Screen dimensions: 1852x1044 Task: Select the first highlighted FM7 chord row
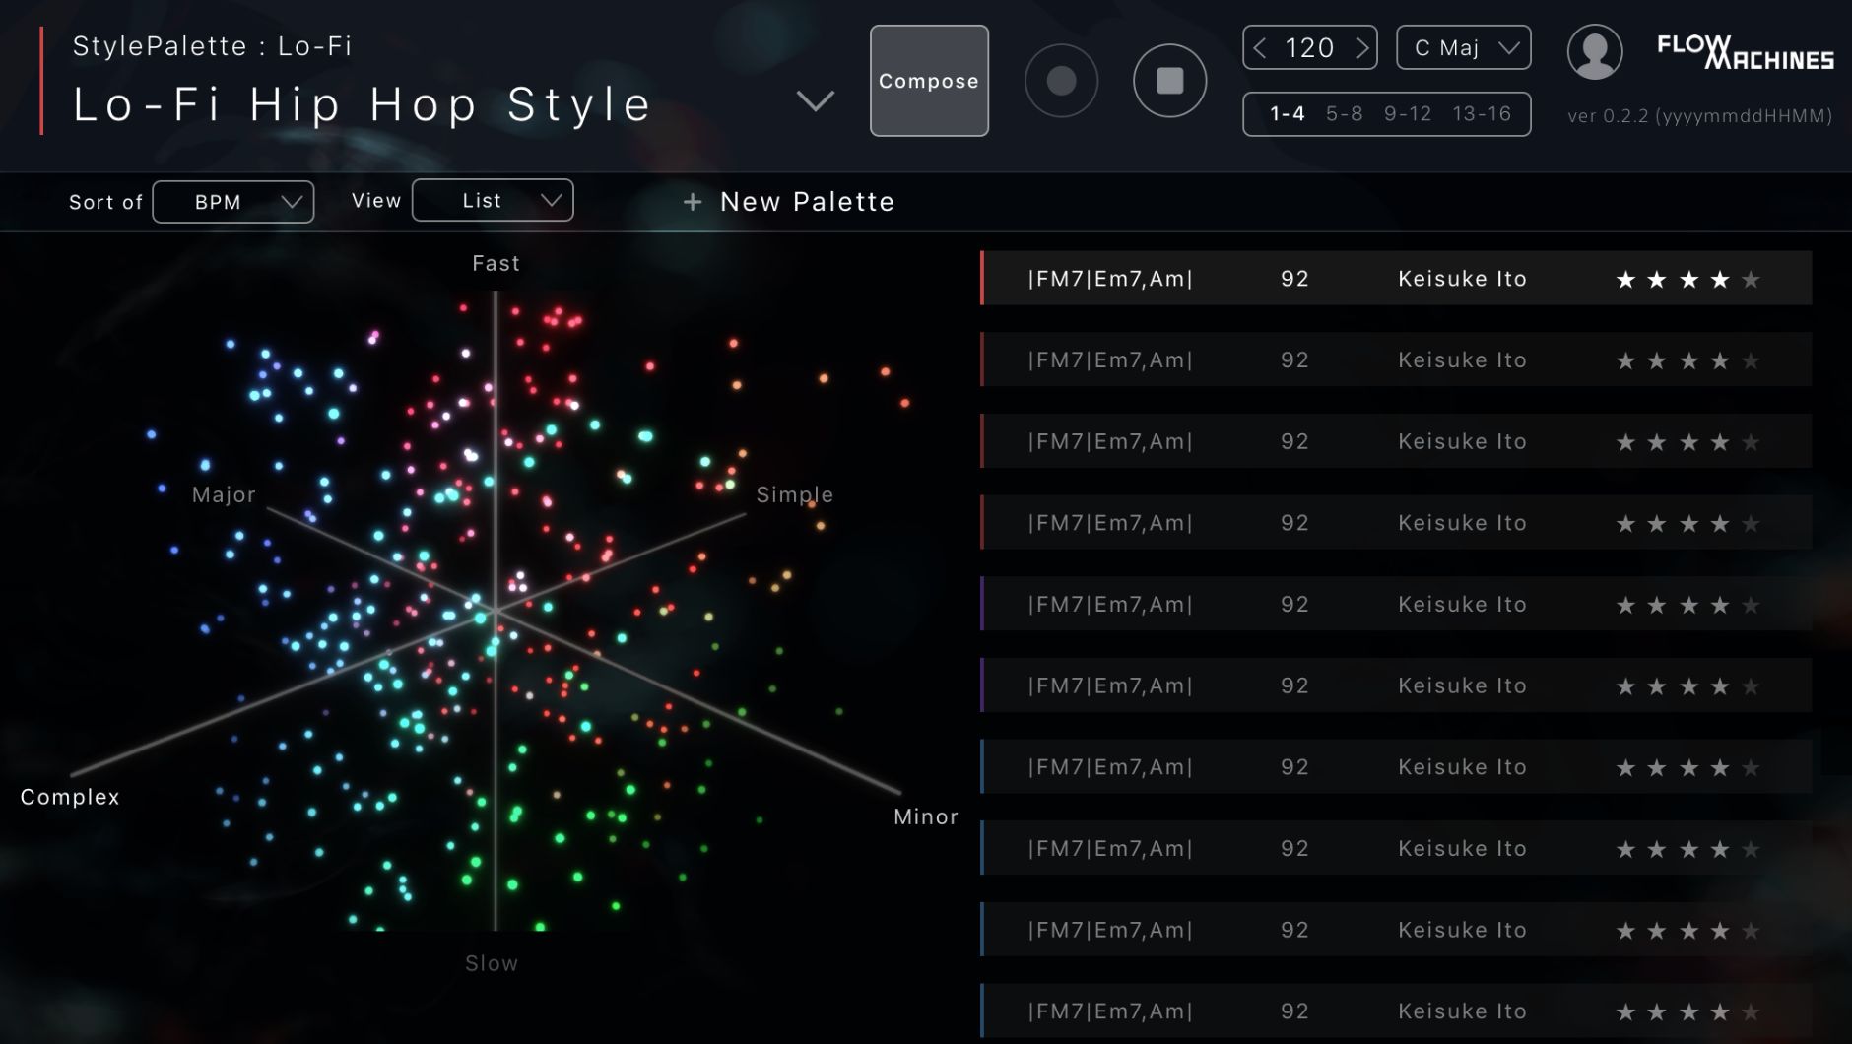[x=1396, y=279]
